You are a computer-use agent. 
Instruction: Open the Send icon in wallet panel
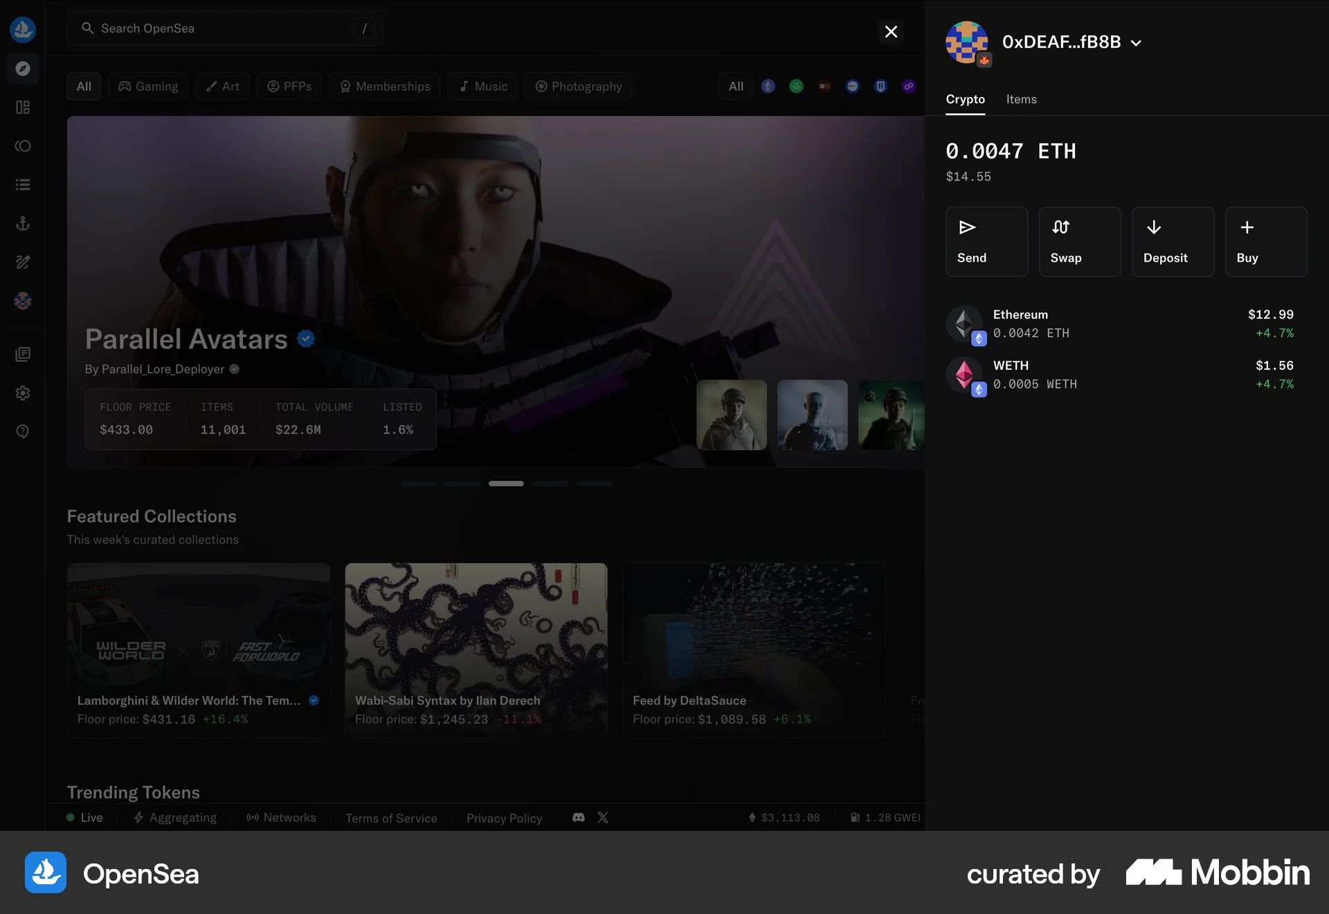[x=967, y=227]
